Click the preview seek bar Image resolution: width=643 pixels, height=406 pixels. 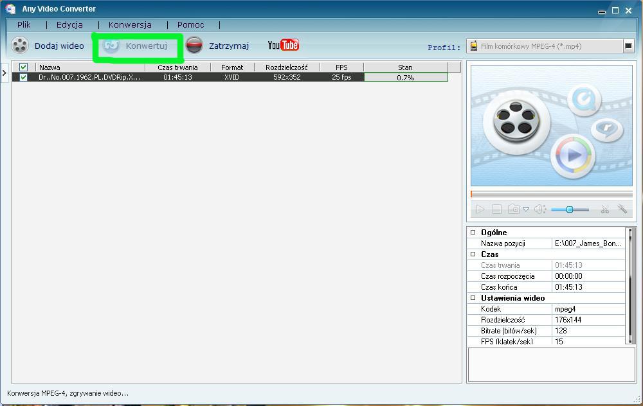pyautogui.click(x=552, y=194)
